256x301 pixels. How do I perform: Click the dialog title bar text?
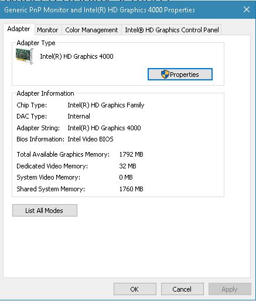point(100,10)
